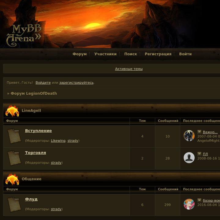Open the default silhouette avatar in Торговля row
Screen dimensions: 220x220
click(x=189, y=158)
